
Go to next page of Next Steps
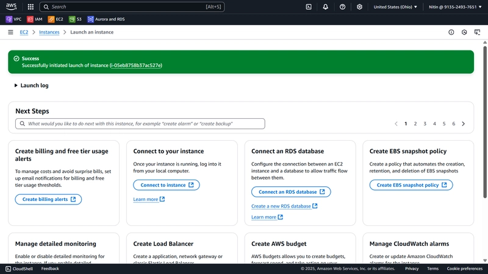coord(463,124)
